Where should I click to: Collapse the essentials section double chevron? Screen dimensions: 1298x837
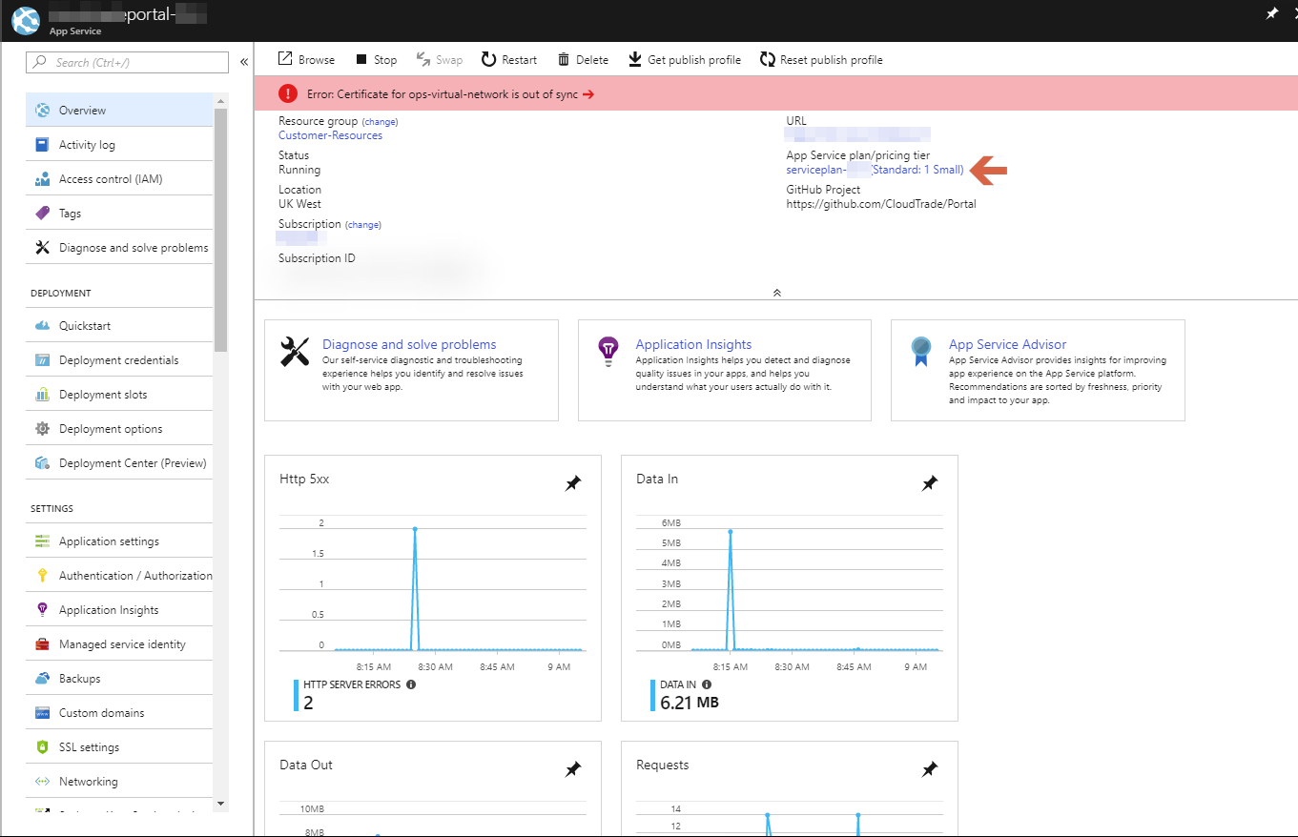(776, 293)
